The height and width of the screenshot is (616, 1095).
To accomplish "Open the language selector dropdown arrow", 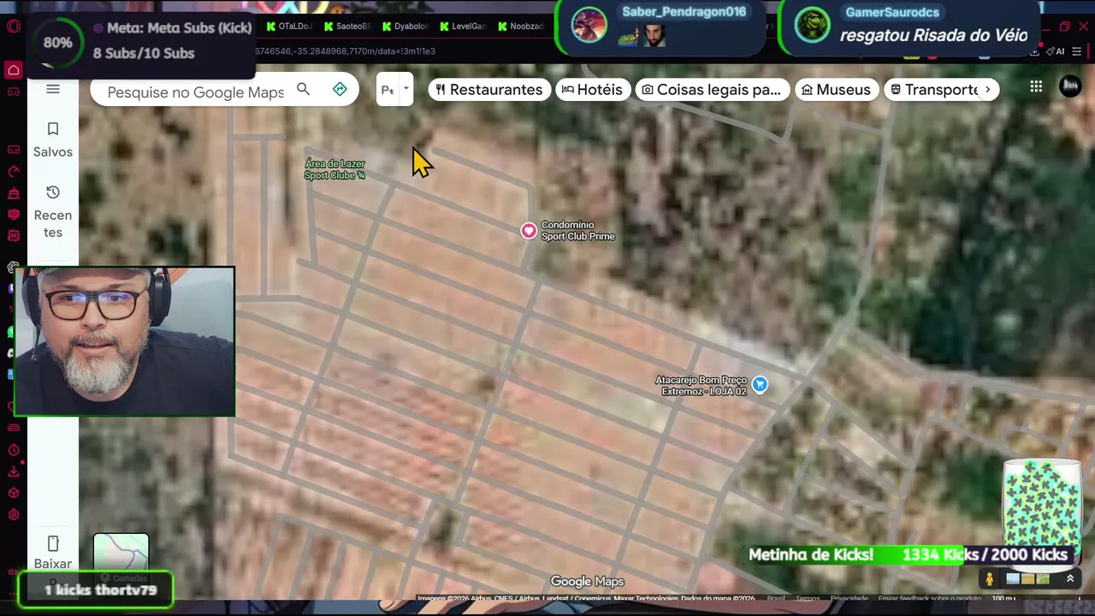I will click(x=406, y=89).
